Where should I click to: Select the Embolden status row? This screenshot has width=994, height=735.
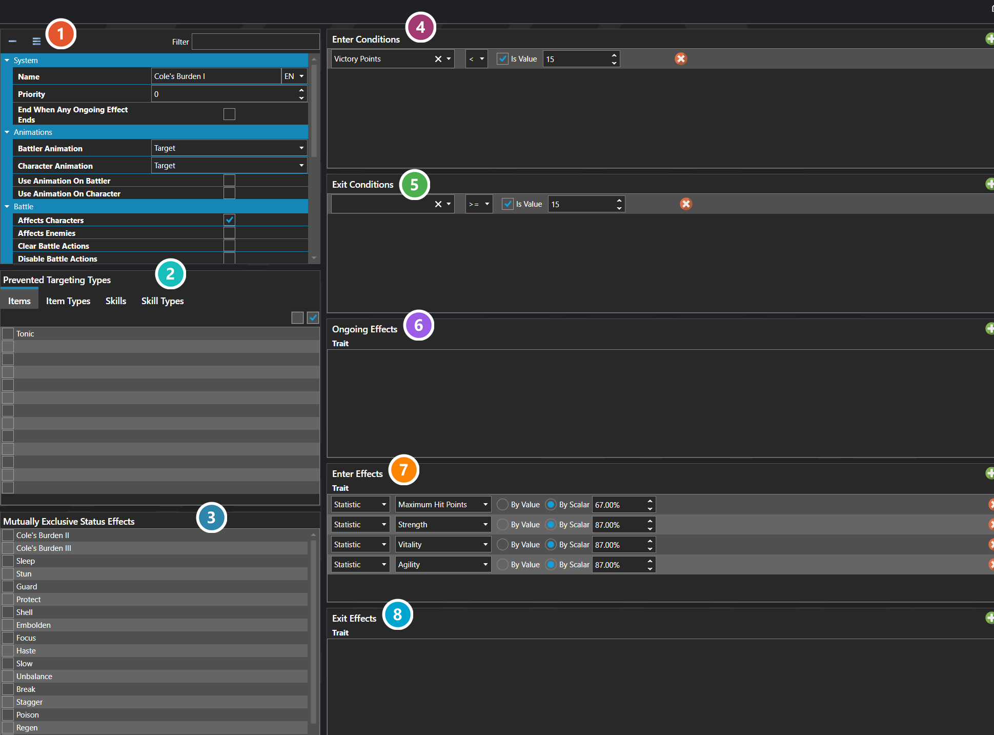click(x=155, y=625)
